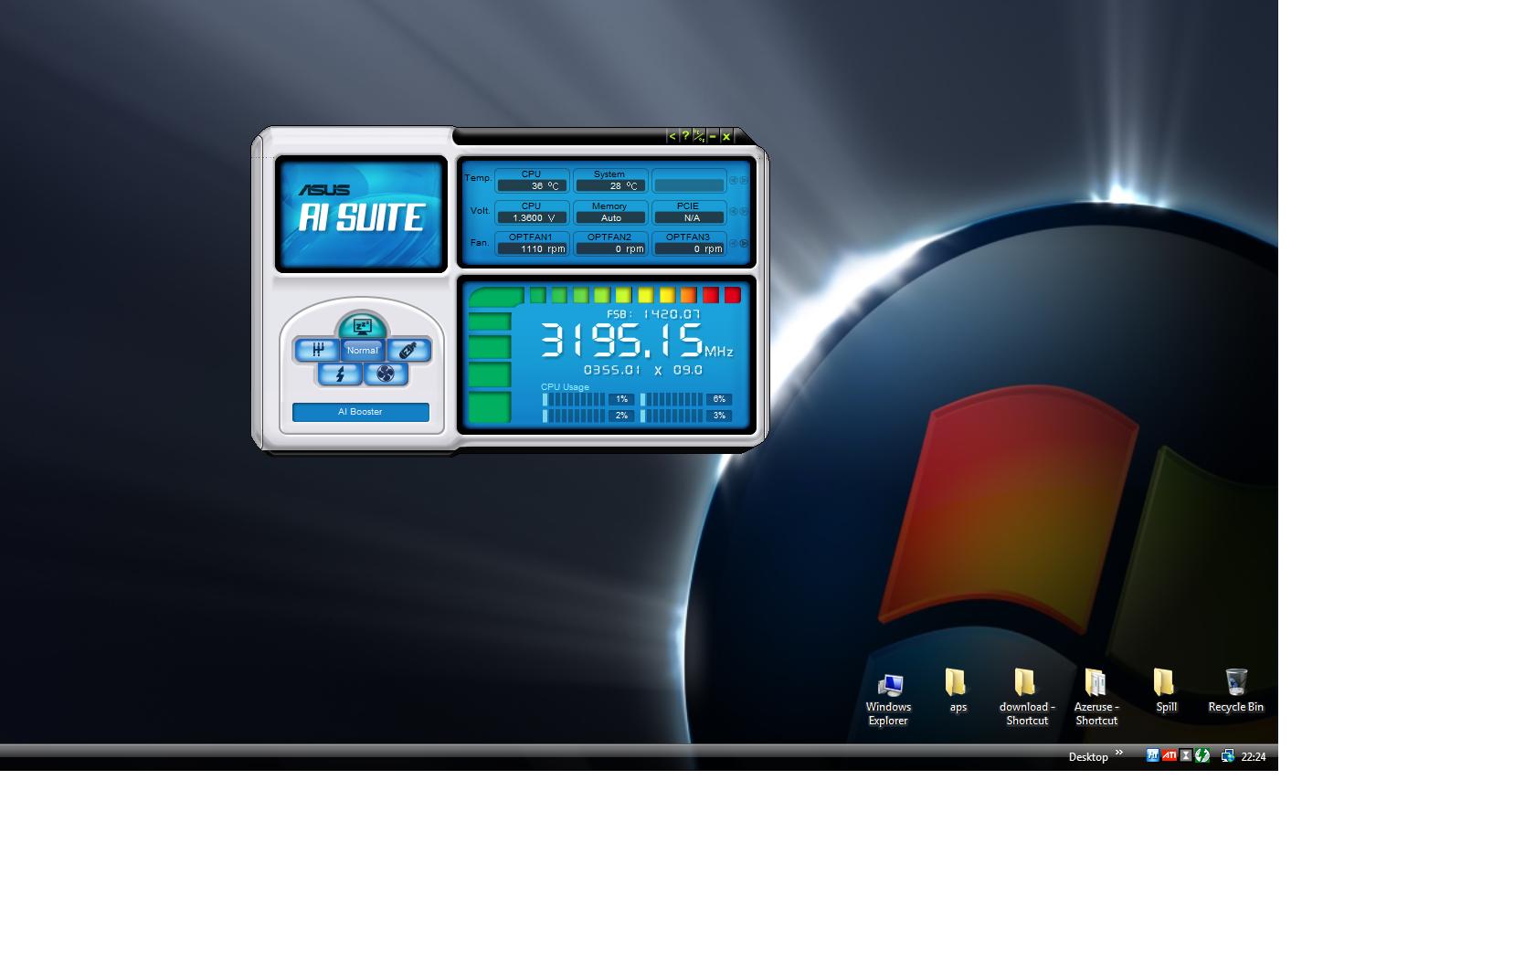Image resolution: width=1535 pixels, height=959 pixels.
Task: Select the Azeruse - Shortcut icon
Action: 1096,698
